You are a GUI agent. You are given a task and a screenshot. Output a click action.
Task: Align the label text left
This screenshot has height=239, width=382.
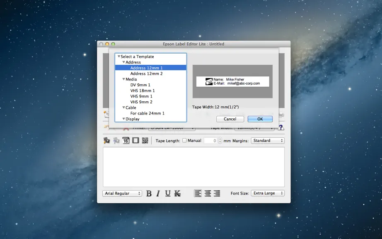(198, 193)
